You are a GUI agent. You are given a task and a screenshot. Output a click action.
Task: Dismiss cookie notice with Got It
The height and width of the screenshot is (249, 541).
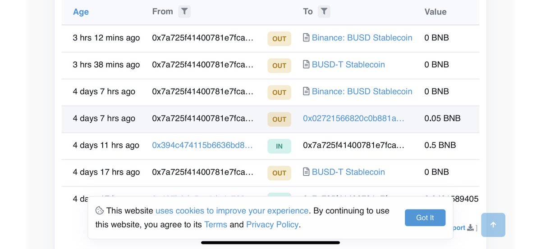coord(425,218)
